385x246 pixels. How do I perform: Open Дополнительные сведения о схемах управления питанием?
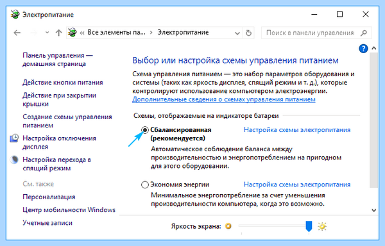pos(224,99)
